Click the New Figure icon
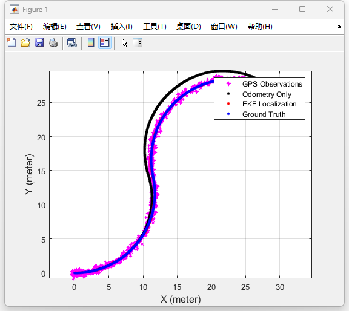Viewport: 349px width, 311px height. pos(12,42)
